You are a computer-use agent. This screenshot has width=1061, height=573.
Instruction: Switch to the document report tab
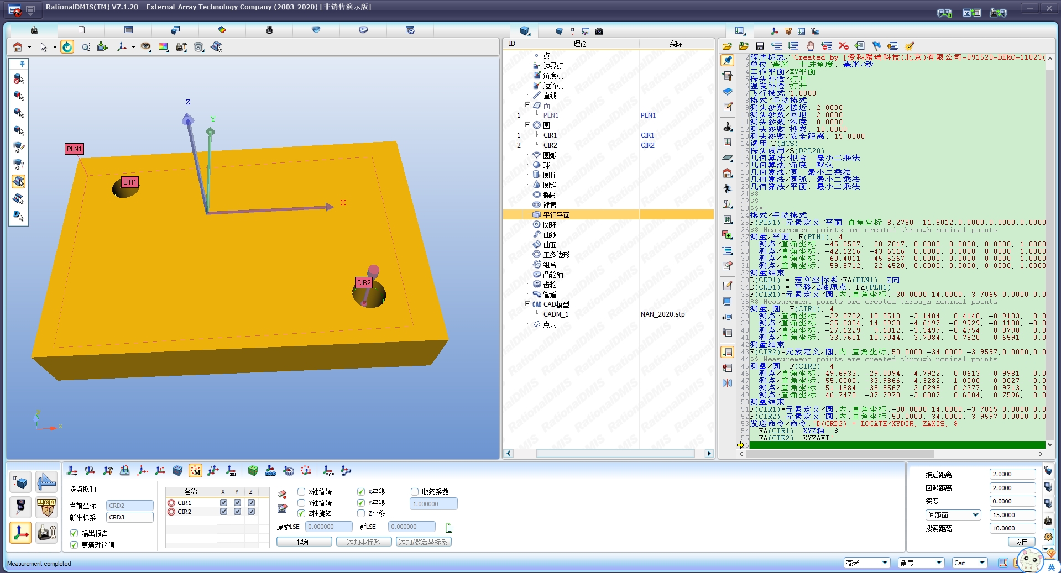coord(81,30)
